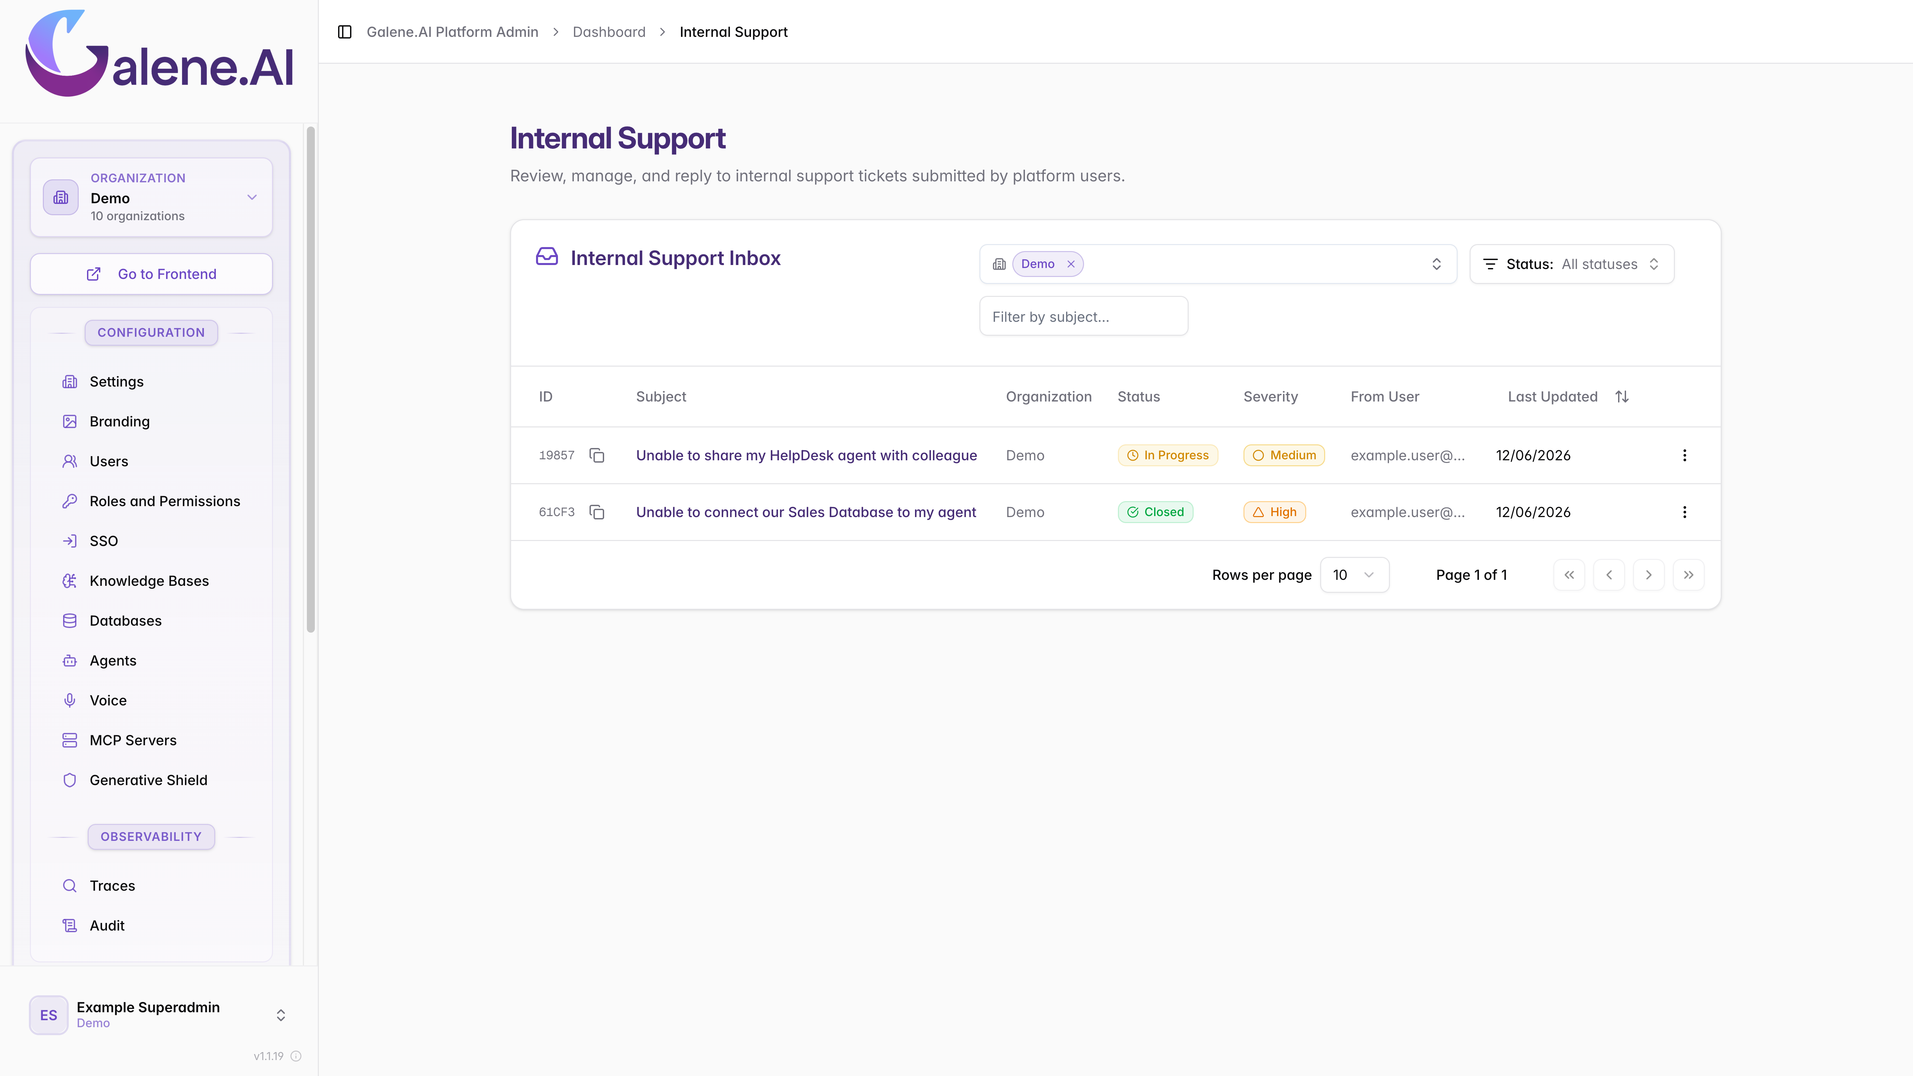Go to next page of tickets

click(x=1649, y=575)
